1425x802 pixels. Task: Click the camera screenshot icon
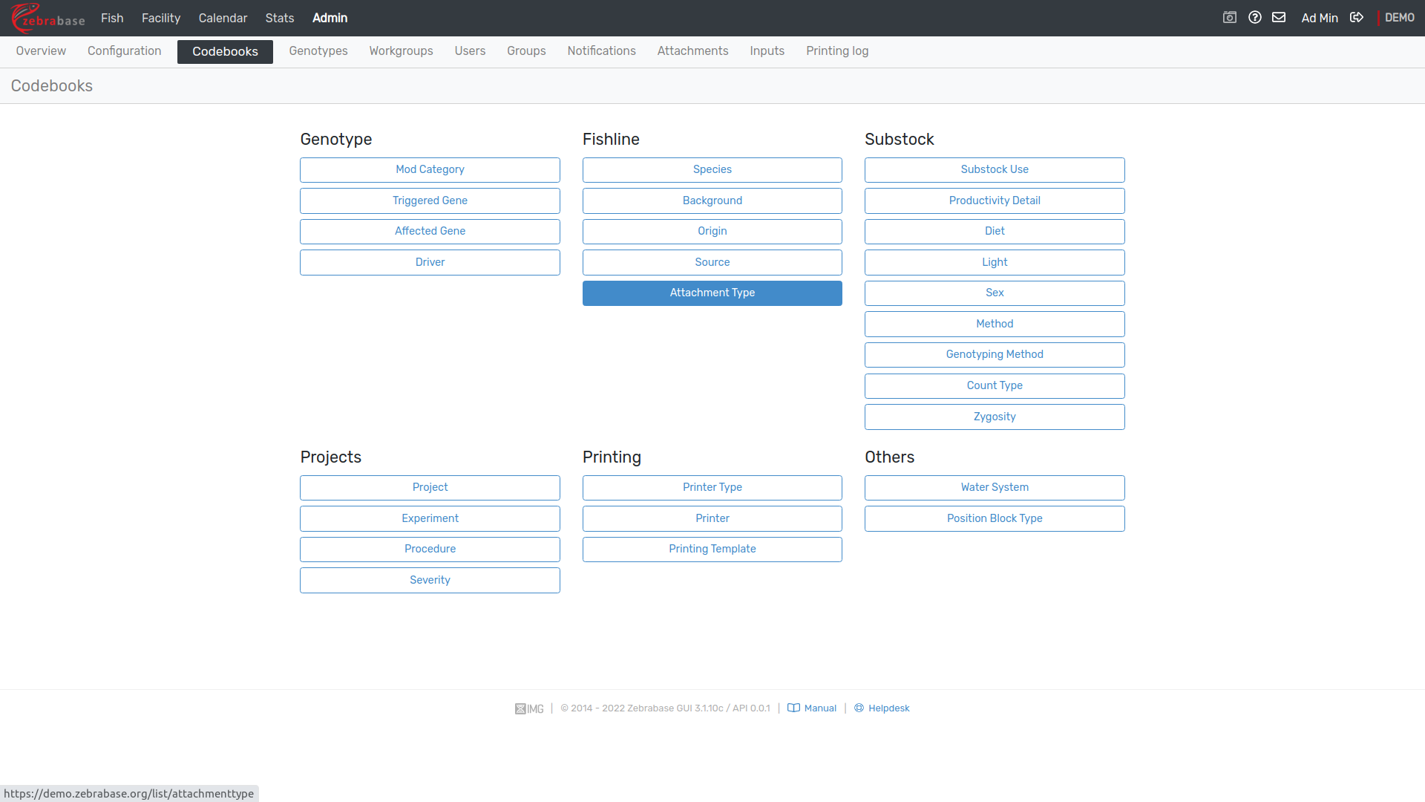[1230, 18]
